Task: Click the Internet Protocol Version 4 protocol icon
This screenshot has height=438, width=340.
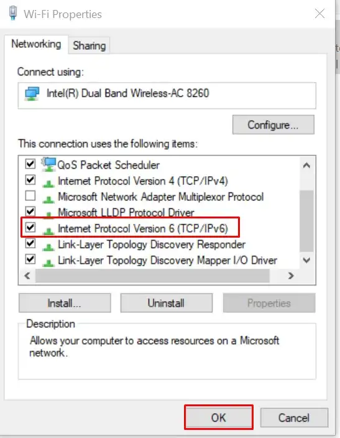Action: tap(48, 184)
